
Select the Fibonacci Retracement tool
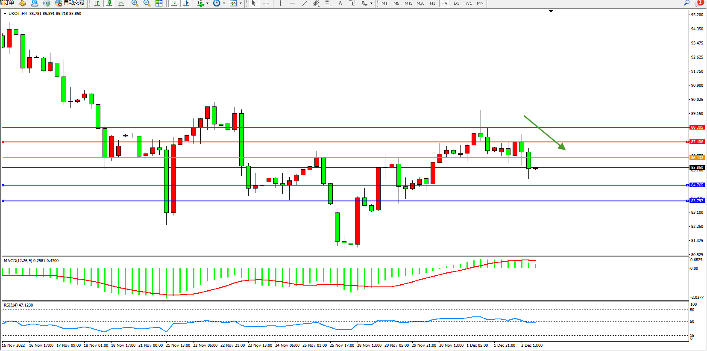pos(328,3)
